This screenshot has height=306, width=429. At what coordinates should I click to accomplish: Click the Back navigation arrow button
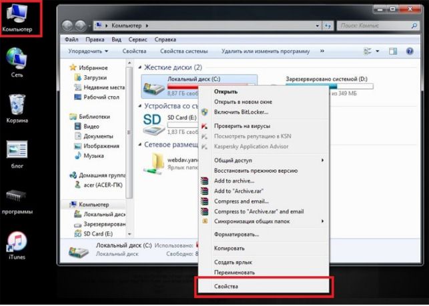point(67,26)
